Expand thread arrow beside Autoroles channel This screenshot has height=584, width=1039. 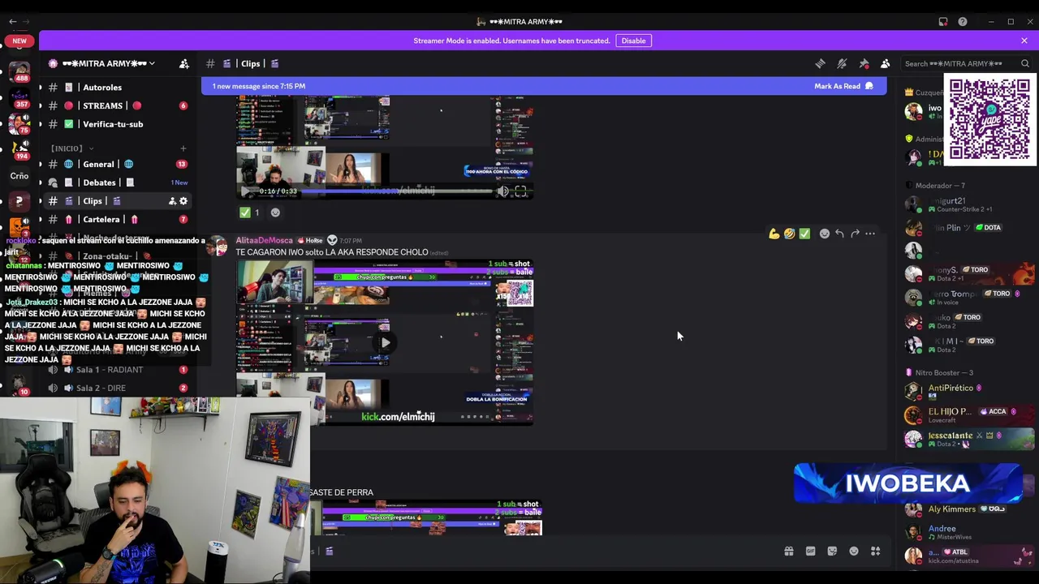click(41, 88)
